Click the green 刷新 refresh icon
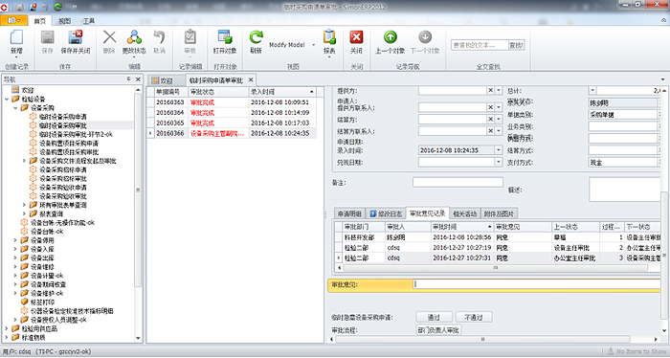Viewport: 670px width, 358px height. [256, 37]
